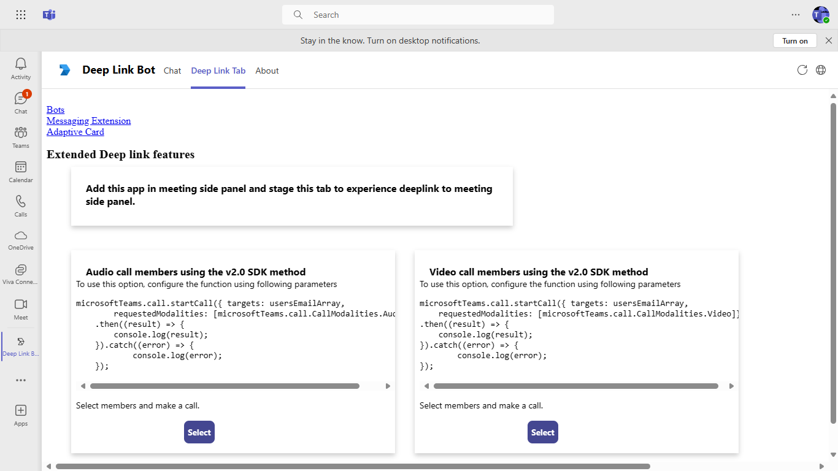Click audio code block scroll left arrow
Screen dimensions: 838x471
click(x=83, y=386)
